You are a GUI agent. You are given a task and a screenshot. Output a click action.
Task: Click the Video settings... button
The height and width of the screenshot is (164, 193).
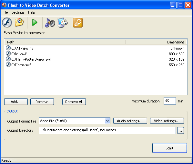point(167,121)
